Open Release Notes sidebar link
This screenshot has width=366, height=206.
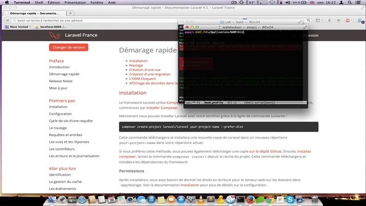pos(61,81)
